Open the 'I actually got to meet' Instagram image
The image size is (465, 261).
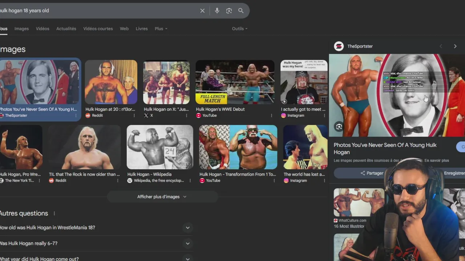tap(304, 82)
